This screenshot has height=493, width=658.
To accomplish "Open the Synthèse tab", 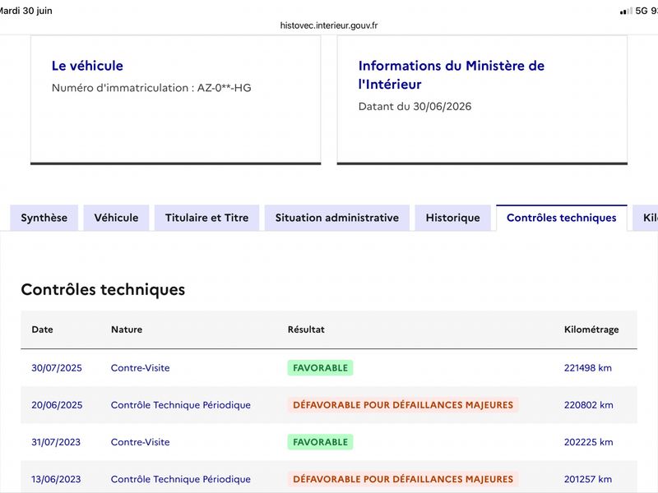I will click(44, 218).
